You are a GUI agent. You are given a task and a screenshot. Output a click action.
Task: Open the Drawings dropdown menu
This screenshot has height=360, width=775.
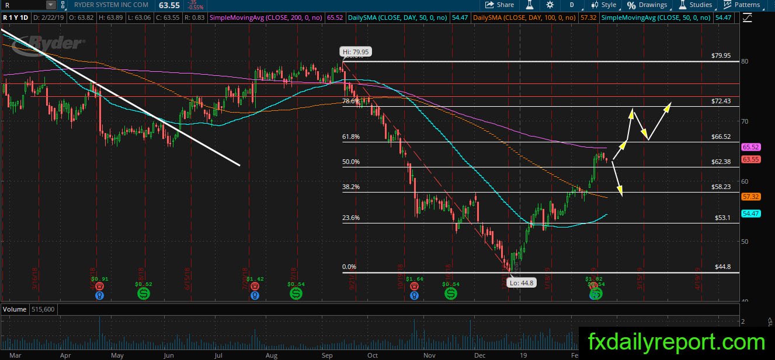click(x=647, y=5)
